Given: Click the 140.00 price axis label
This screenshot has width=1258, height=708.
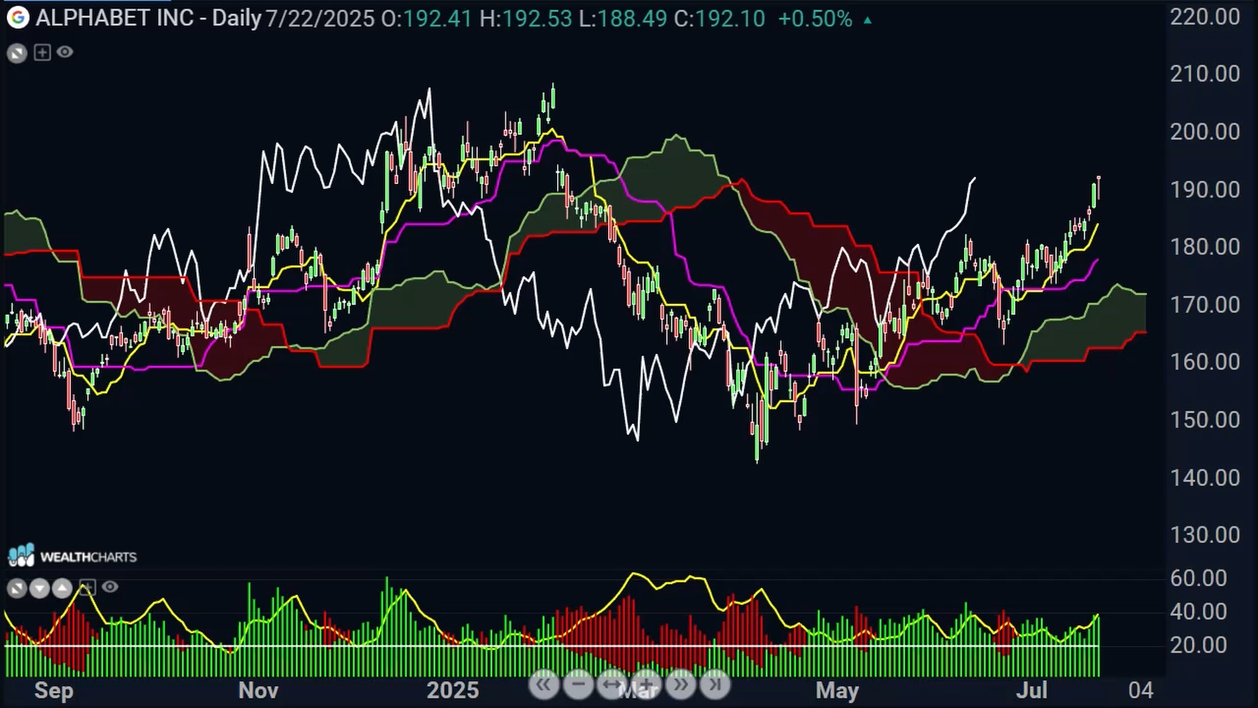Looking at the screenshot, I should click(1205, 478).
